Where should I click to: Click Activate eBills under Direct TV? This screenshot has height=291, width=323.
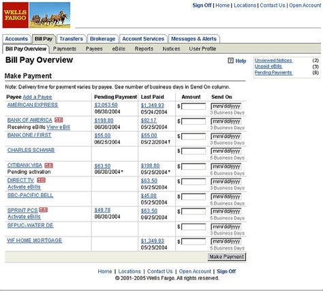(x=24, y=187)
